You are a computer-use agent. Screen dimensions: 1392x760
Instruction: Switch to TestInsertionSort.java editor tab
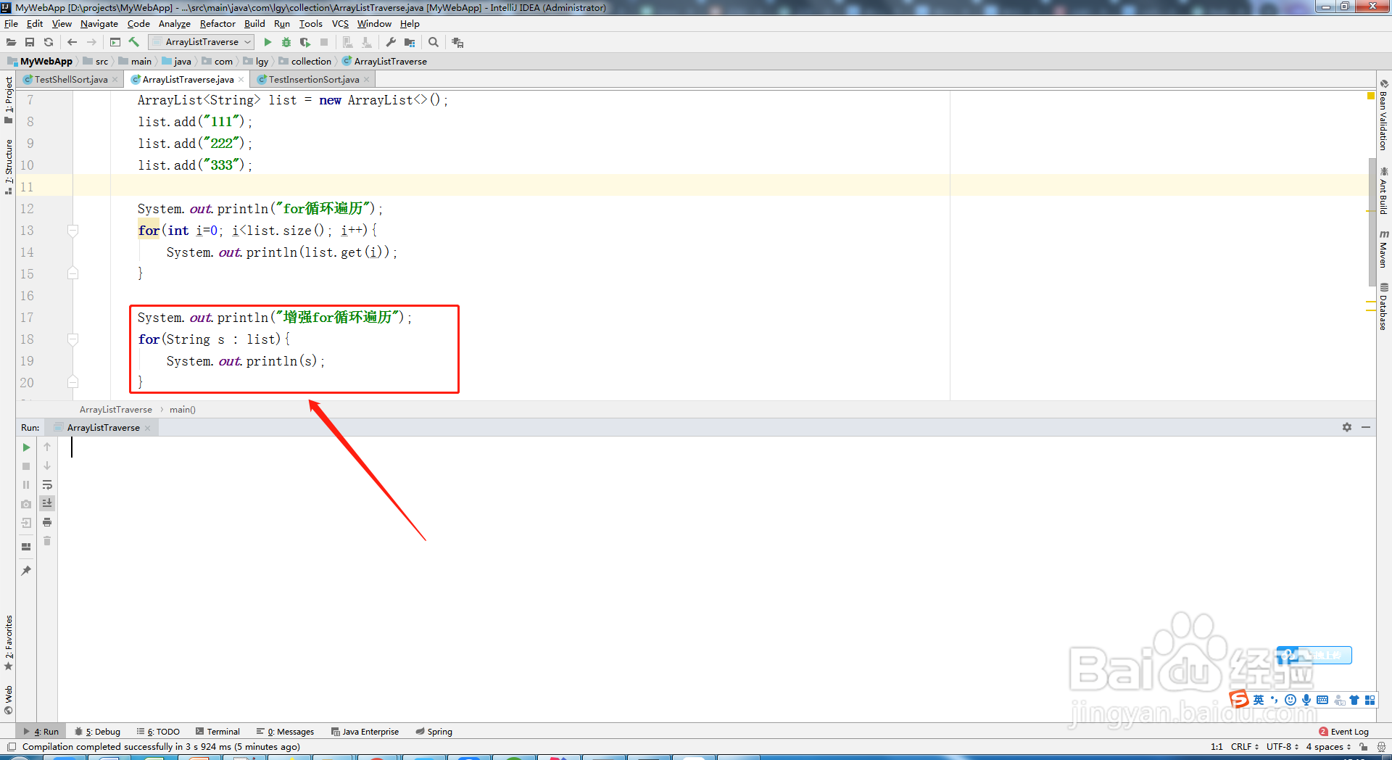314,79
